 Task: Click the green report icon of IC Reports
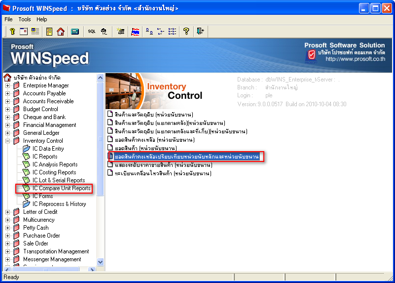click(x=26, y=157)
